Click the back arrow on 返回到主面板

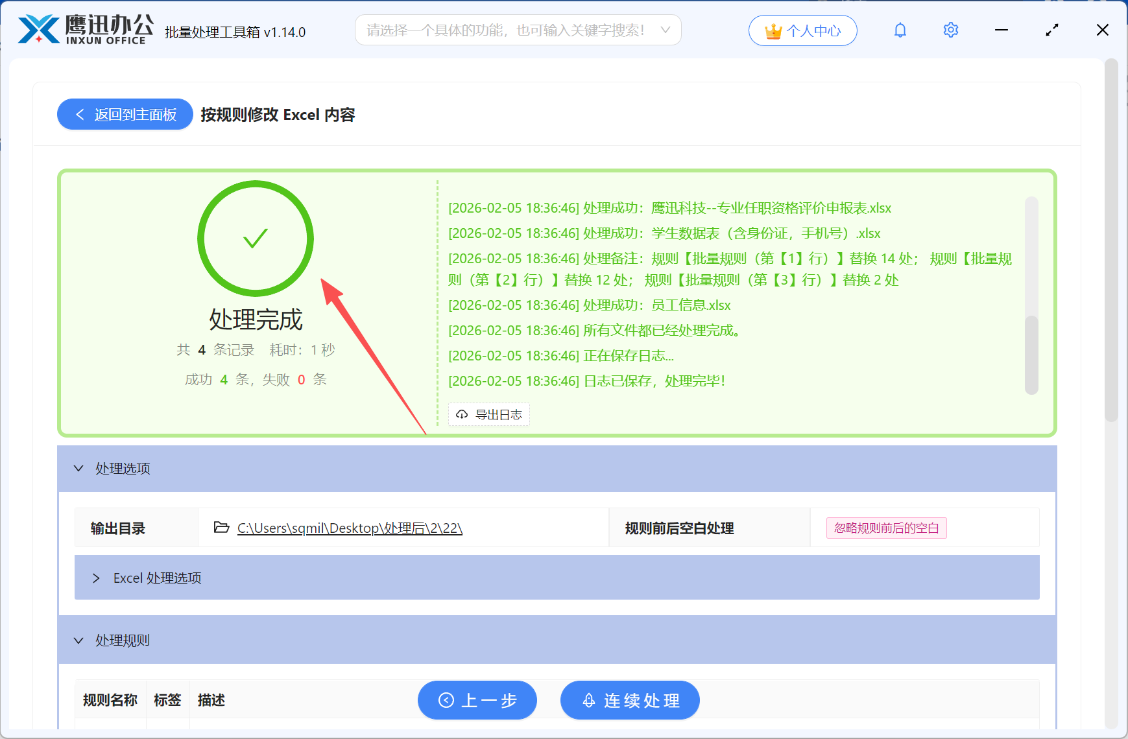(x=79, y=114)
